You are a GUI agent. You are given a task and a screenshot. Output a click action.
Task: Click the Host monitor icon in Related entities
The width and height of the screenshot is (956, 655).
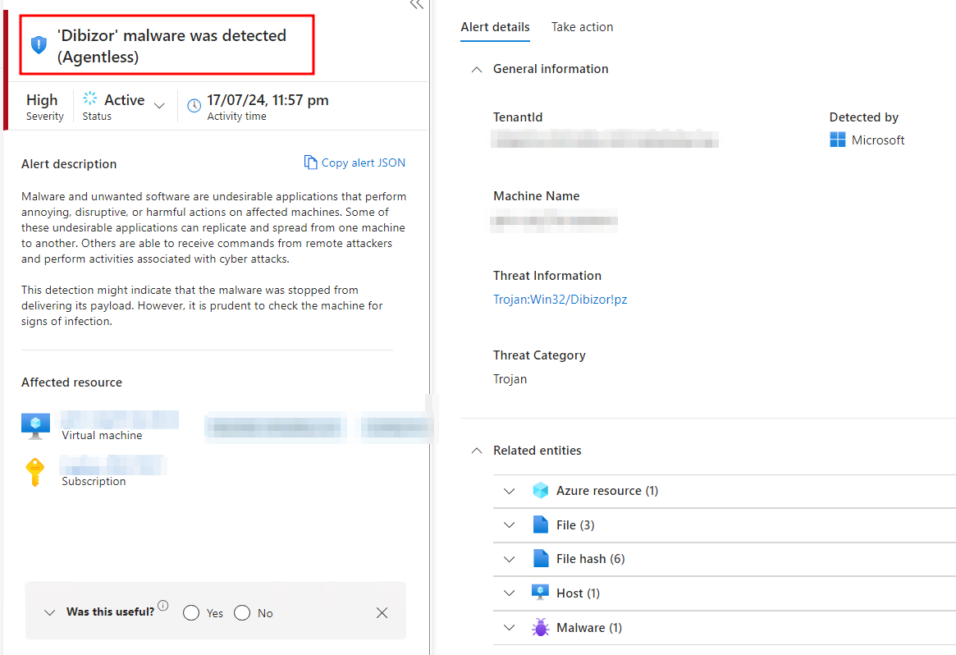[541, 593]
